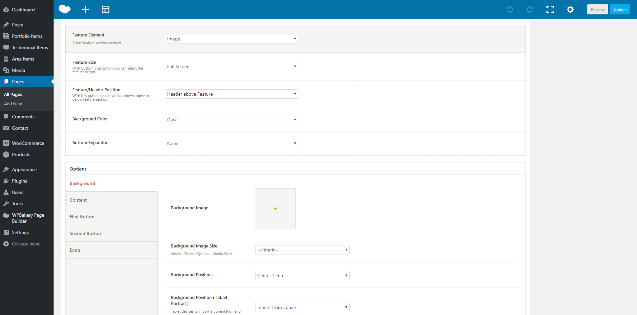Click the Update button
The height and width of the screenshot is (315, 637).
(620, 9)
